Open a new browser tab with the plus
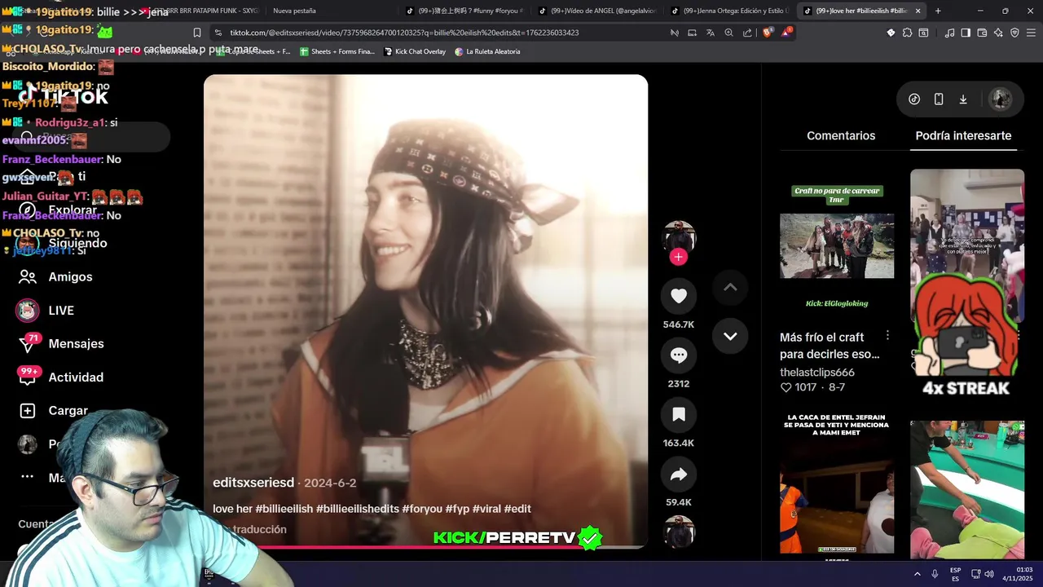Viewport: 1043px width, 587px height. [938, 11]
